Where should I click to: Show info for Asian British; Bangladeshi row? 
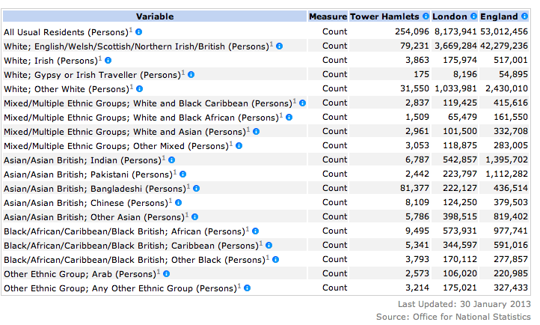pos(196,188)
